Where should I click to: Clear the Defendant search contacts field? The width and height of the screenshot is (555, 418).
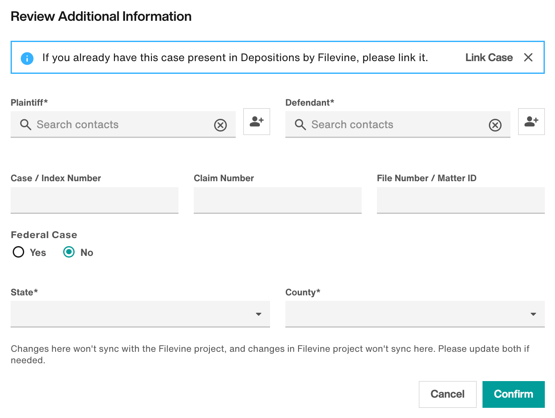(495, 125)
